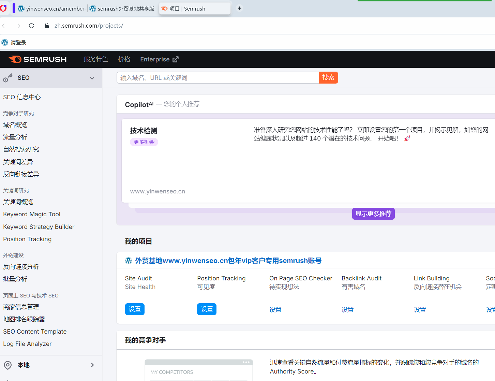This screenshot has height=381, width=495.
Task: Click the WordPress icon beside the project title
Action: pos(129,260)
